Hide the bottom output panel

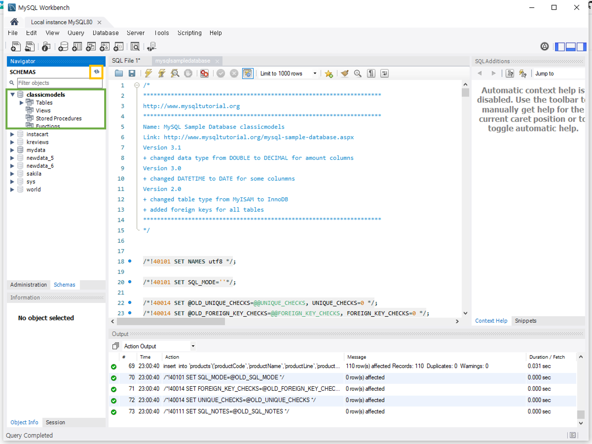[571, 47]
